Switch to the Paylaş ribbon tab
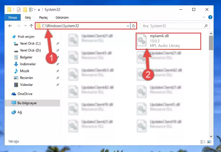Screen dimensions: 221x152 43,17
